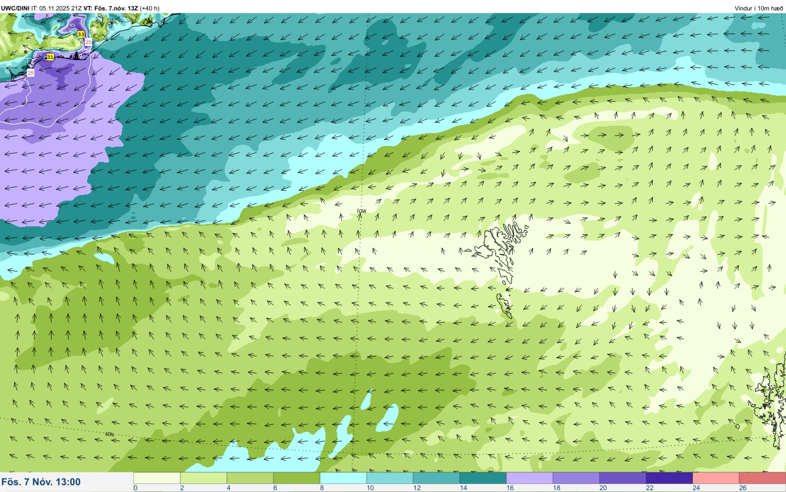Click legend tick label '16'
Viewport: 786px width, 492px height.
510,488
